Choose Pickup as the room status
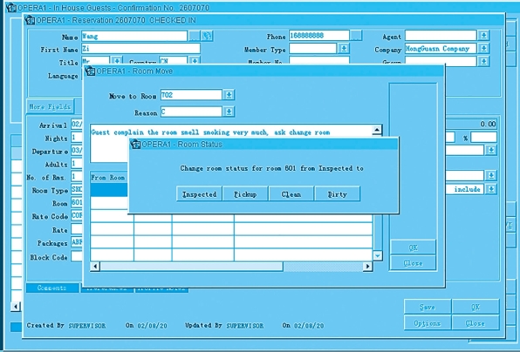 pyautogui.click(x=245, y=194)
